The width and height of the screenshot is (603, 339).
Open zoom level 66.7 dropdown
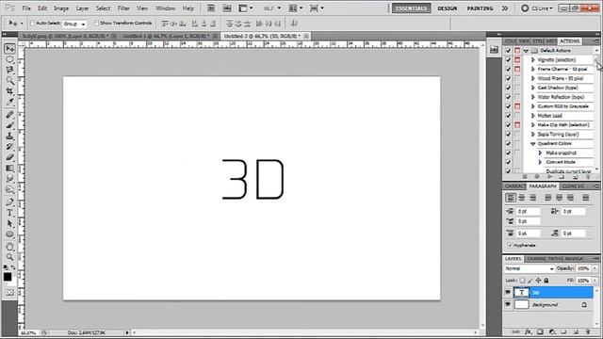(x=279, y=8)
